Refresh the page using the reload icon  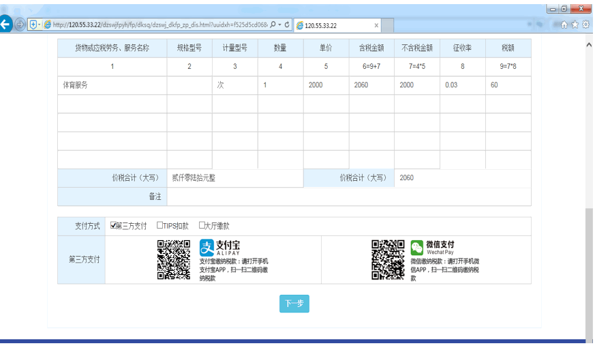287,25
